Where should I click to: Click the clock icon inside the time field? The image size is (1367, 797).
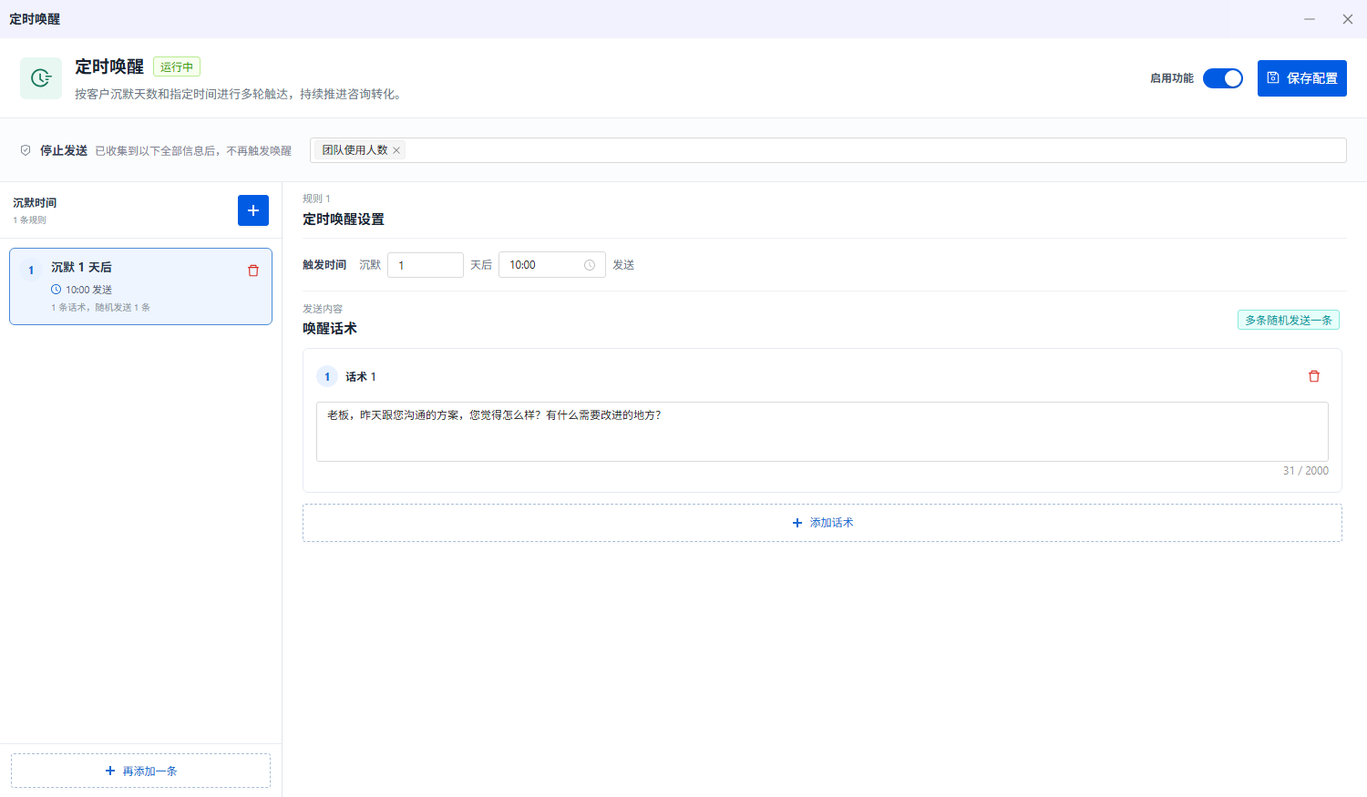tap(590, 265)
